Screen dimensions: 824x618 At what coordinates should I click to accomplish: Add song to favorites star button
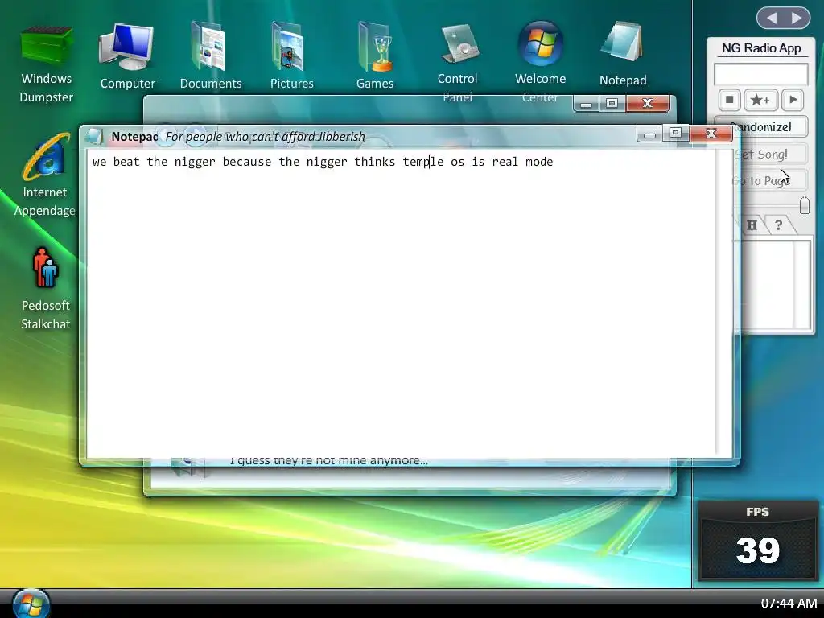point(760,99)
